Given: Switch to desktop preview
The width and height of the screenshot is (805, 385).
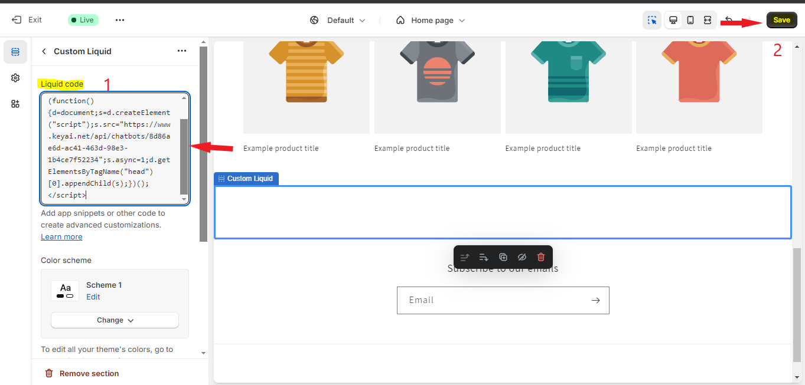Looking at the screenshot, I should (x=673, y=20).
